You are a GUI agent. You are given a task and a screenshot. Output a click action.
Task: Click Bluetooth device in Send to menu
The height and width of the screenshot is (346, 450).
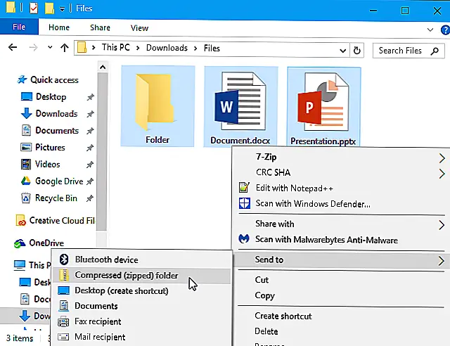click(106, 260)
